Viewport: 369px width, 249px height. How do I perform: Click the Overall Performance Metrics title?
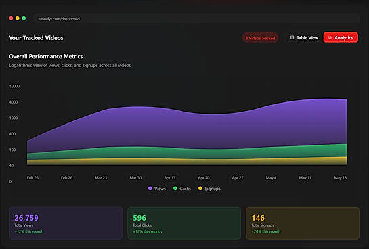(x=46, y=56)
